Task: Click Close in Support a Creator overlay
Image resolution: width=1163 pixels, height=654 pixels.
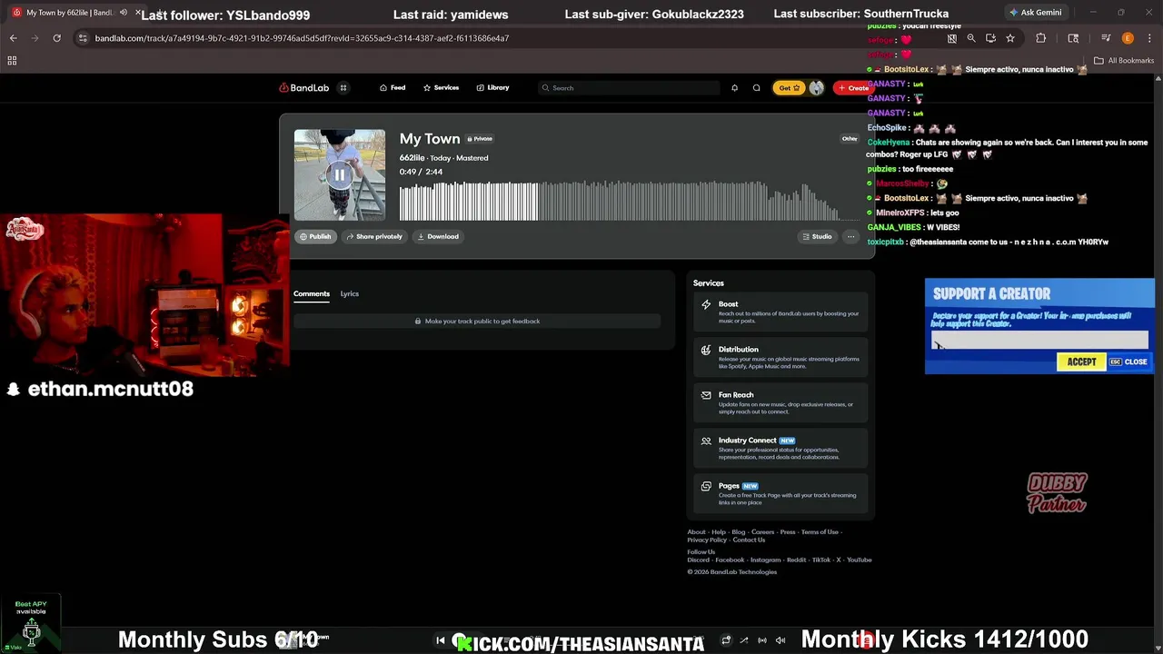Action: [x=1129, y=362]
